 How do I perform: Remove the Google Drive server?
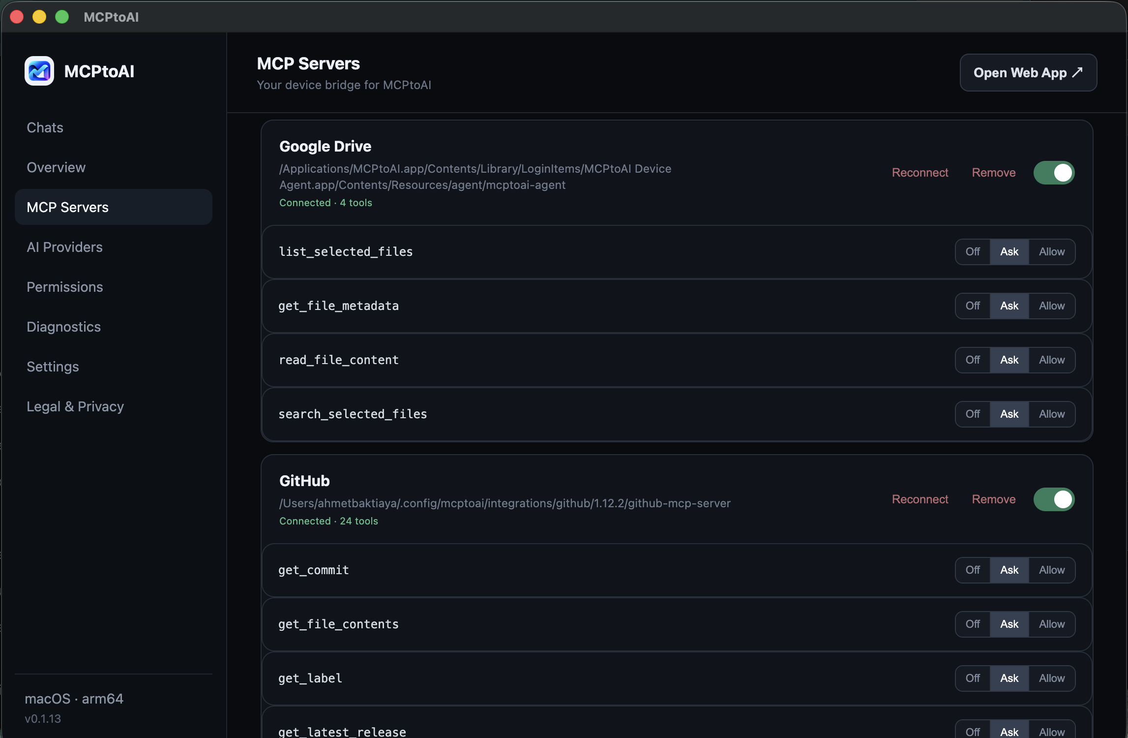(994, 173)
